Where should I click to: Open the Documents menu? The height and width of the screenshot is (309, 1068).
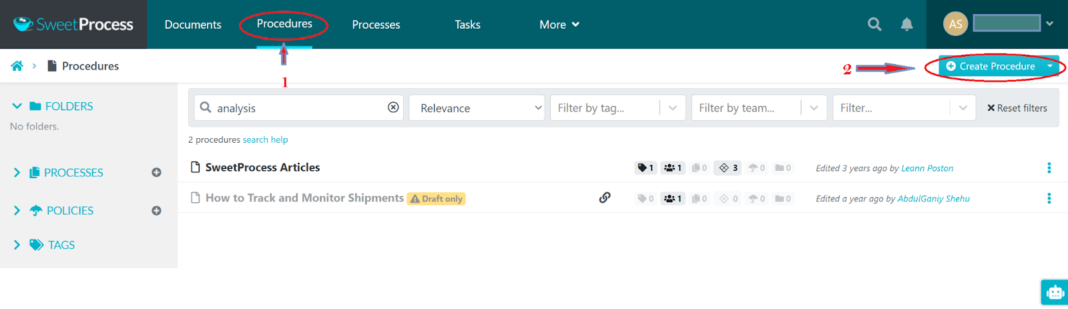pyautogui.click(x=193, y=25)
